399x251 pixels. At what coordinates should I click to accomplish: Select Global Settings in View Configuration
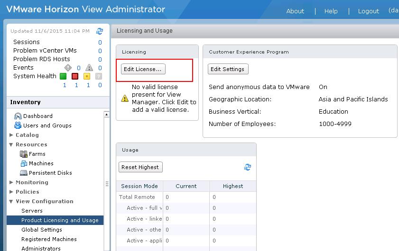[x=42, y=230]
